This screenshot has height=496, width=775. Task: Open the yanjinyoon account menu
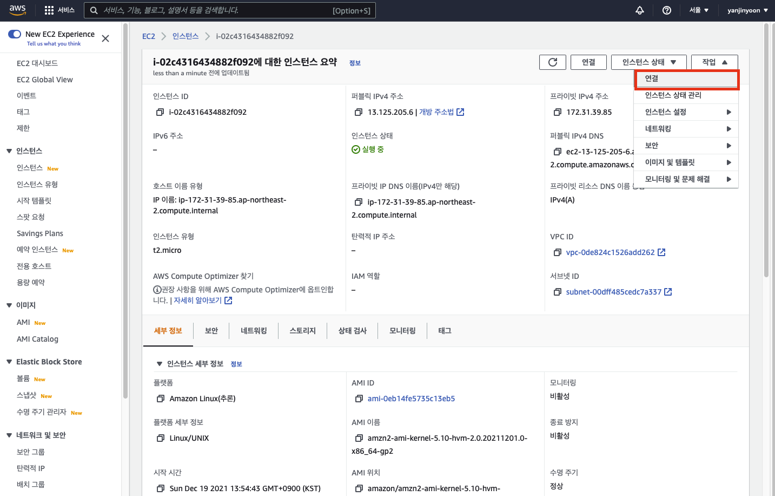pos(747,10)
